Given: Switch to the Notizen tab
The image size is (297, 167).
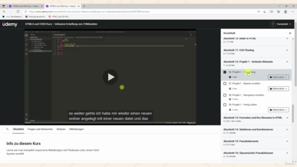Looking at the screenshot, I should (61, 129).
